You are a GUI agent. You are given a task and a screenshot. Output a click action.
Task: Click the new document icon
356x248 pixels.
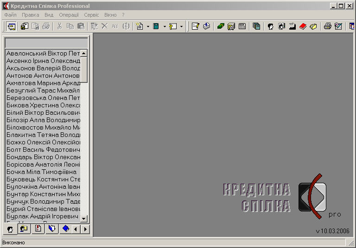(x=140, y=26)
